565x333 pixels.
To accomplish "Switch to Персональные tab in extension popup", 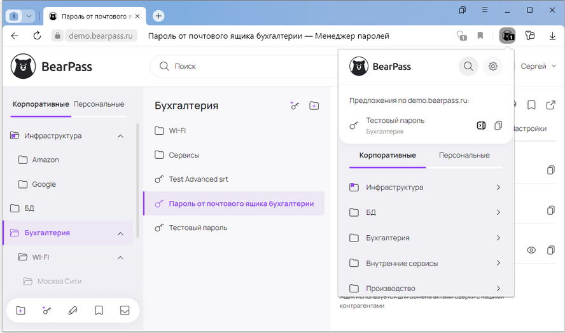I will tap(464, 155).
